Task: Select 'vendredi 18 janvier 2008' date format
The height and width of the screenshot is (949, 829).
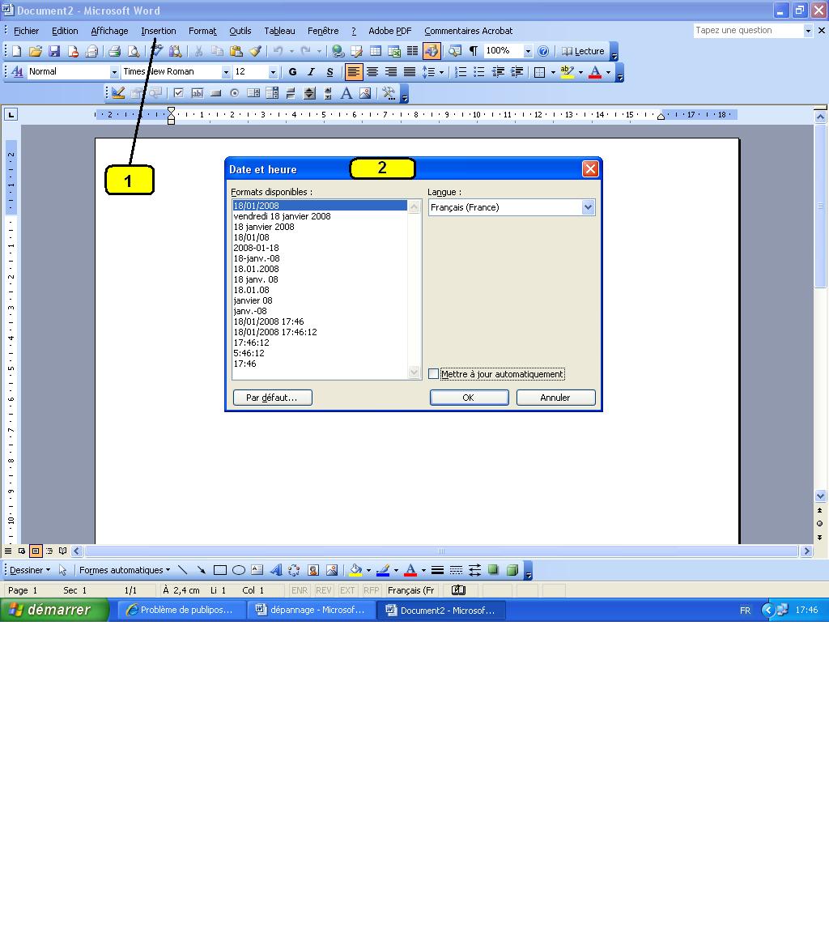Action: click(282, 216)
